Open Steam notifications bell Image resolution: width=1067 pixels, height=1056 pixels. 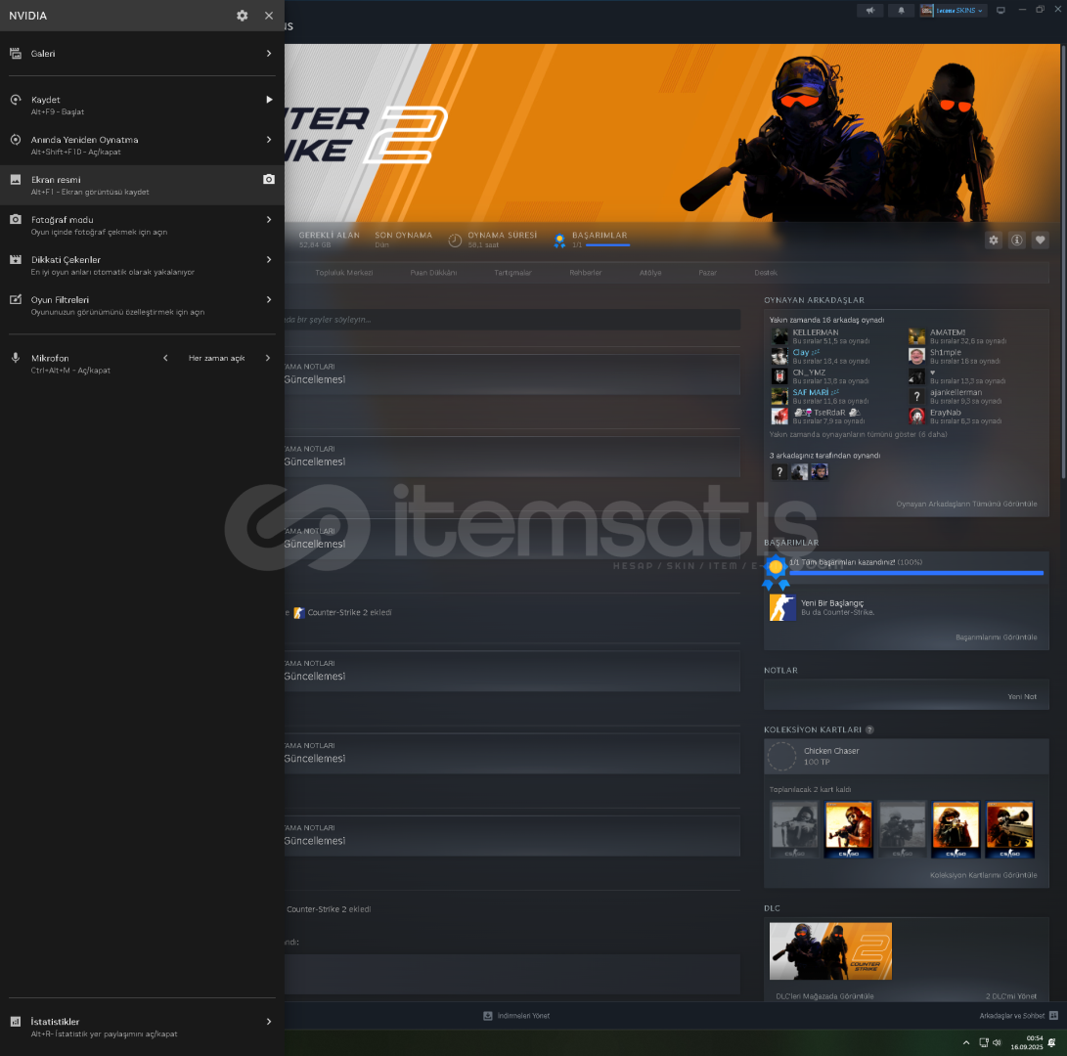(901, 10)
